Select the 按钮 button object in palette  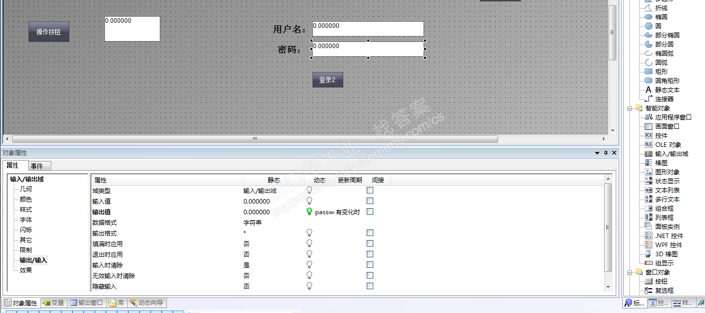(661, 281)
